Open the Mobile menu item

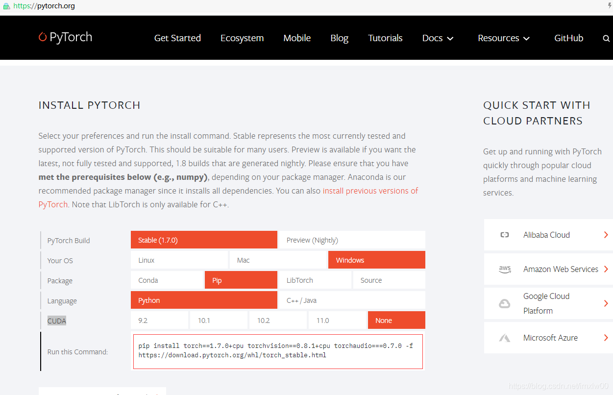pyautogui.click(x=297, y=38)
